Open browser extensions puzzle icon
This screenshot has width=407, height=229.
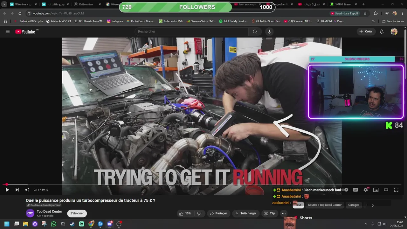(376, 13)
